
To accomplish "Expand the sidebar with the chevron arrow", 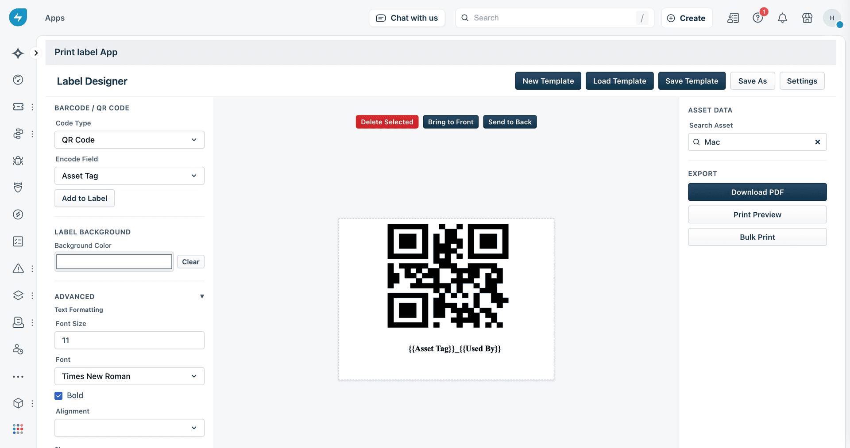I will coord(36,53).
